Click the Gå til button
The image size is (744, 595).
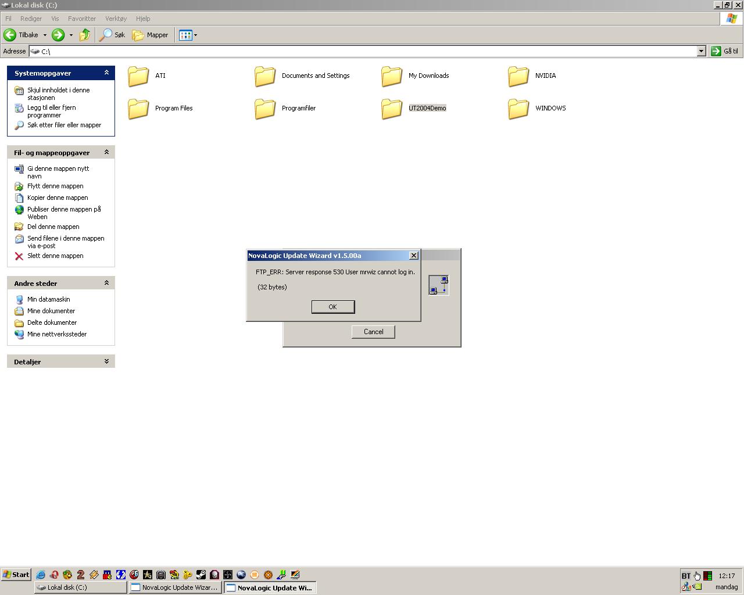[x=725, y=51]
